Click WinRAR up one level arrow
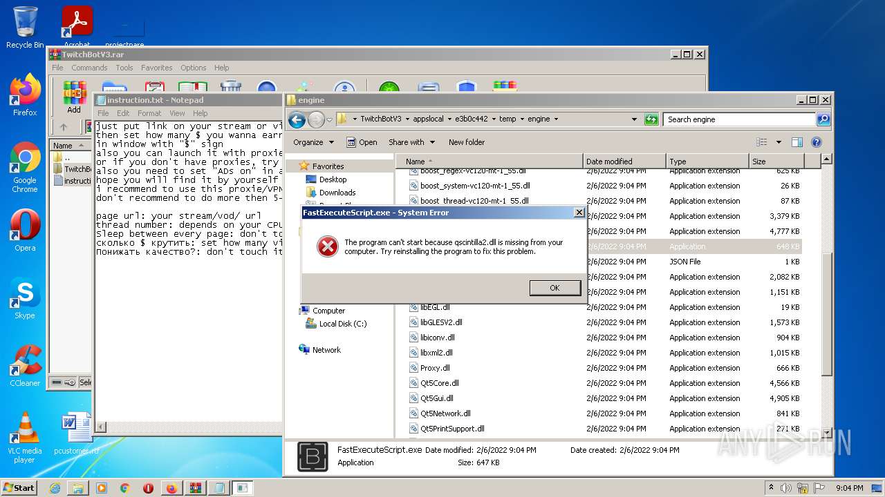 [x=64, y=127]
